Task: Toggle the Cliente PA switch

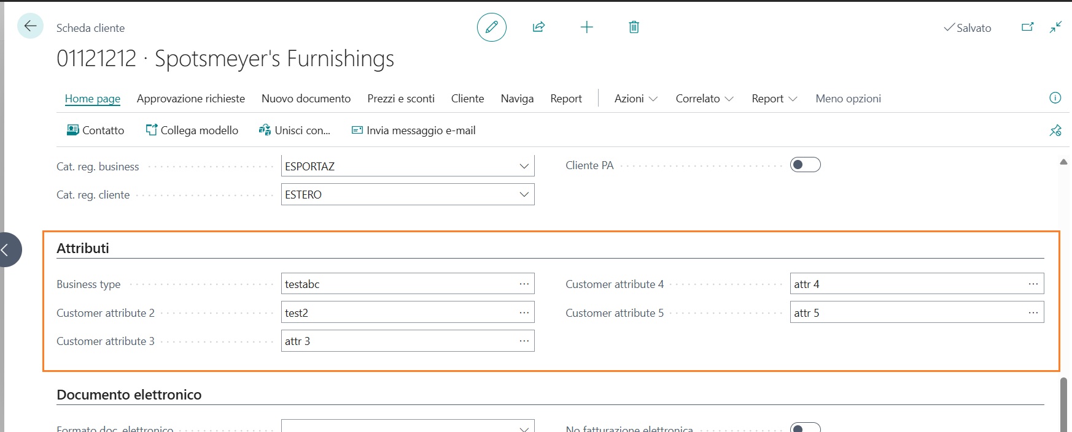Action: click(x=806, y=165)
